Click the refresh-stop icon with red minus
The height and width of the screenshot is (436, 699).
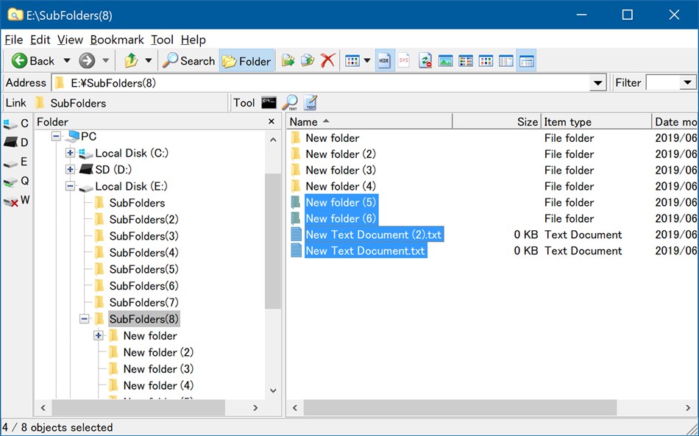click(426, 60)
